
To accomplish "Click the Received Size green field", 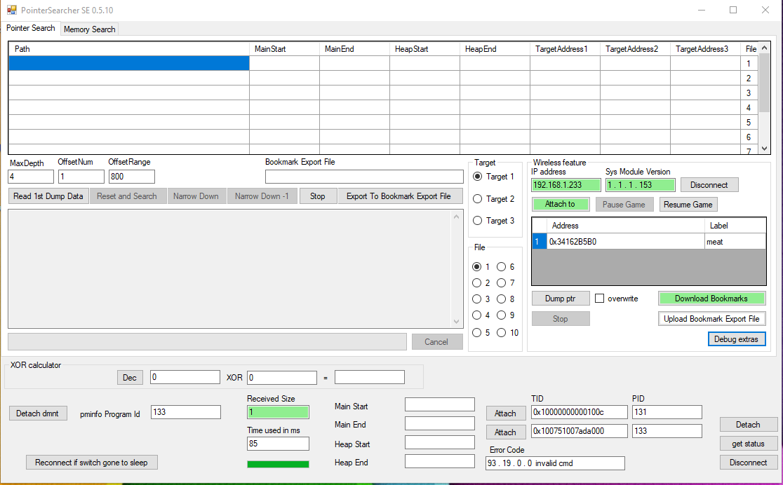I will (x=278, y=412).
